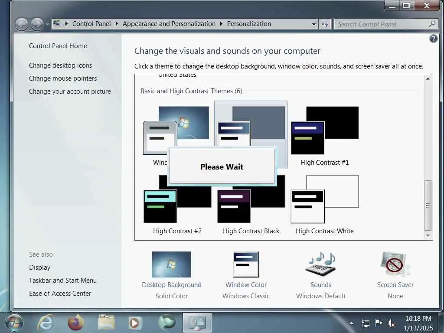Open Change mouse pointers link

pyautogui.click(x=63, y=78)
